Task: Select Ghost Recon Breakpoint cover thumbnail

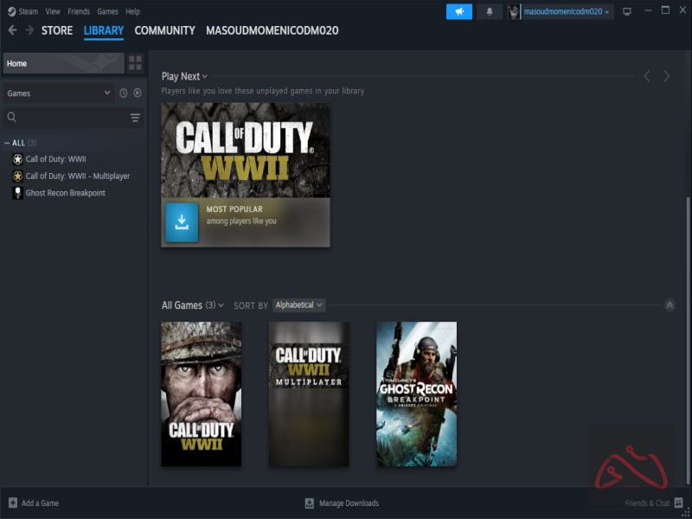Action: click(x=416, y=394)
